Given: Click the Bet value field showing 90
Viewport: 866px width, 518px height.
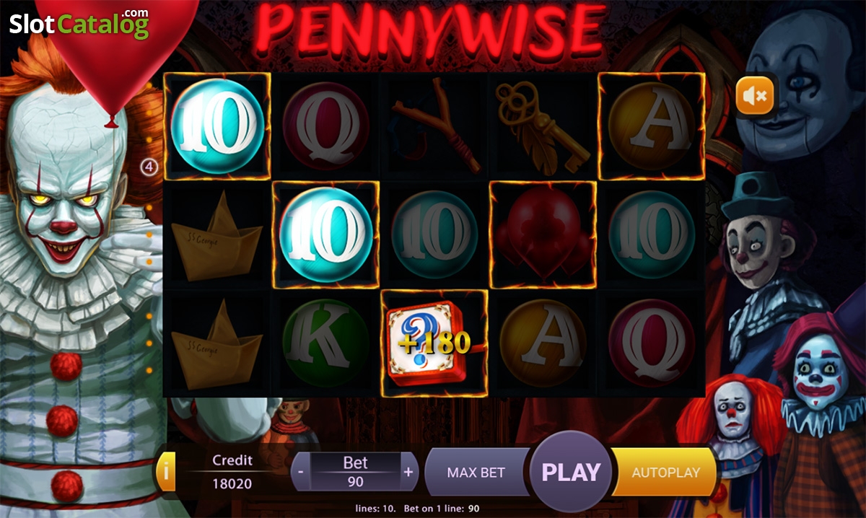Looking at the screenshot, I should pos(355,481).
